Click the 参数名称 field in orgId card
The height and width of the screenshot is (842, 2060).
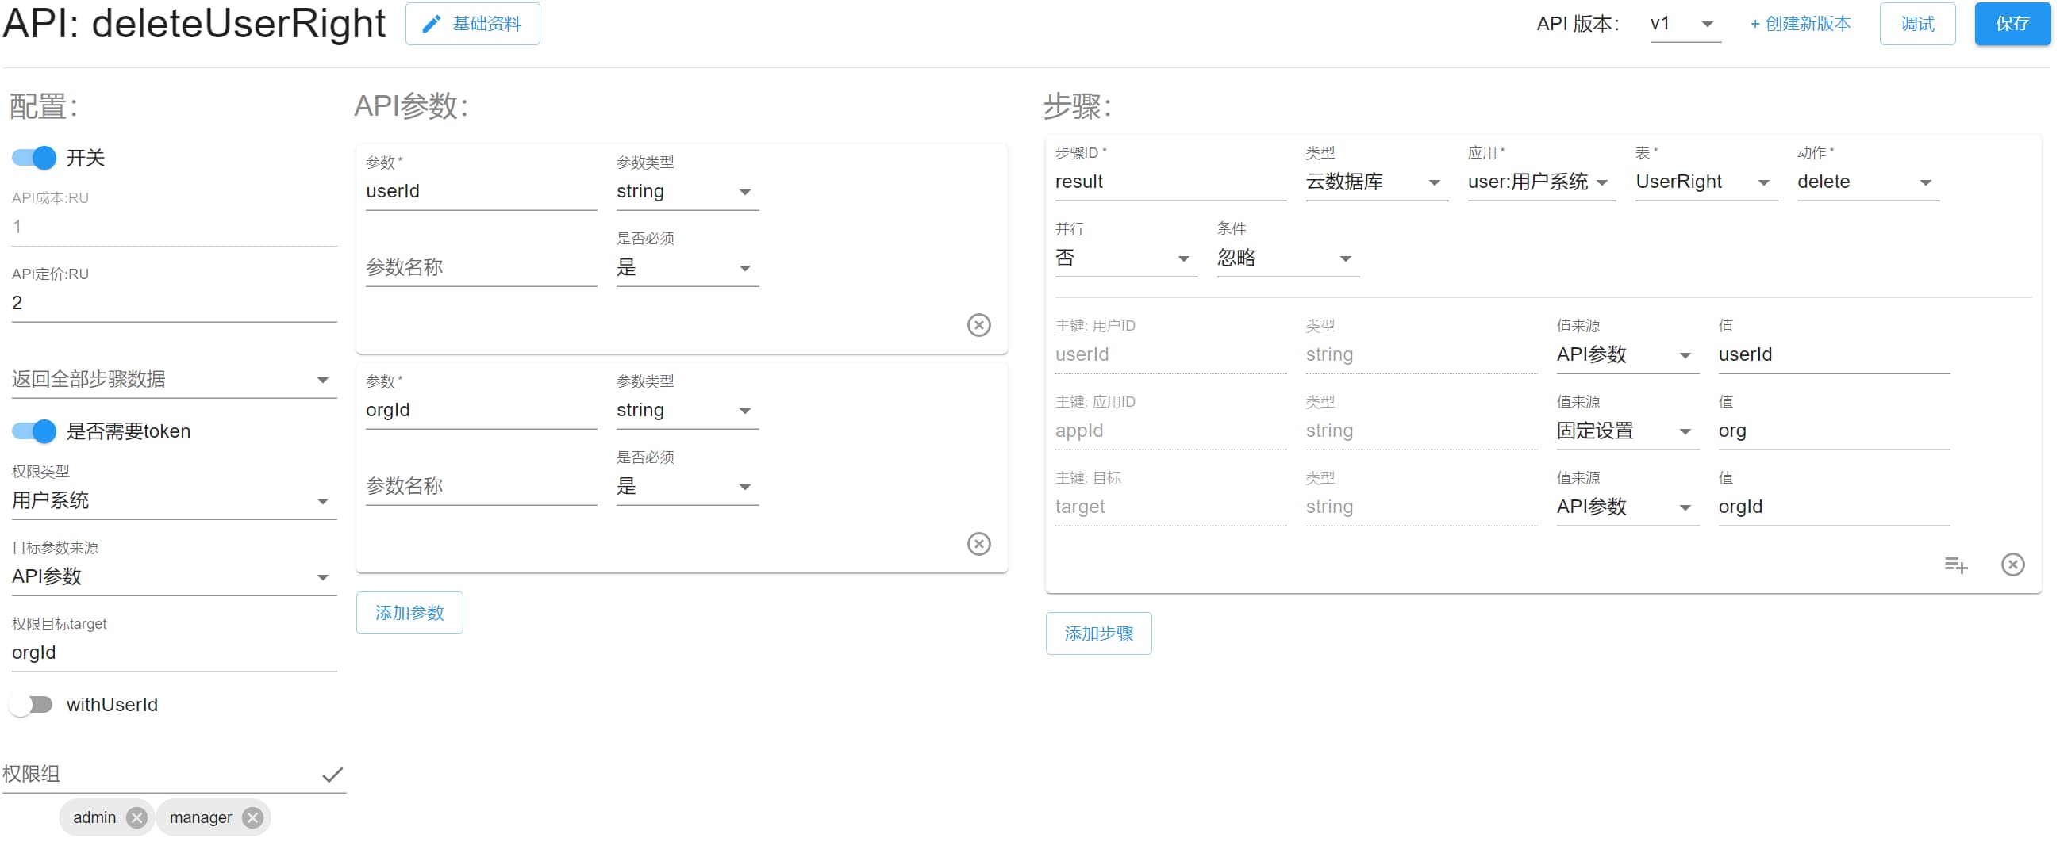point(482,487)
